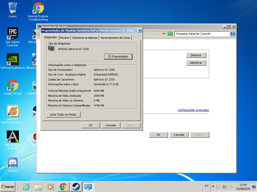Switch to Monitor tab
Screen dimensions: 257x192
pyautogui.click(x=65, y=38)
